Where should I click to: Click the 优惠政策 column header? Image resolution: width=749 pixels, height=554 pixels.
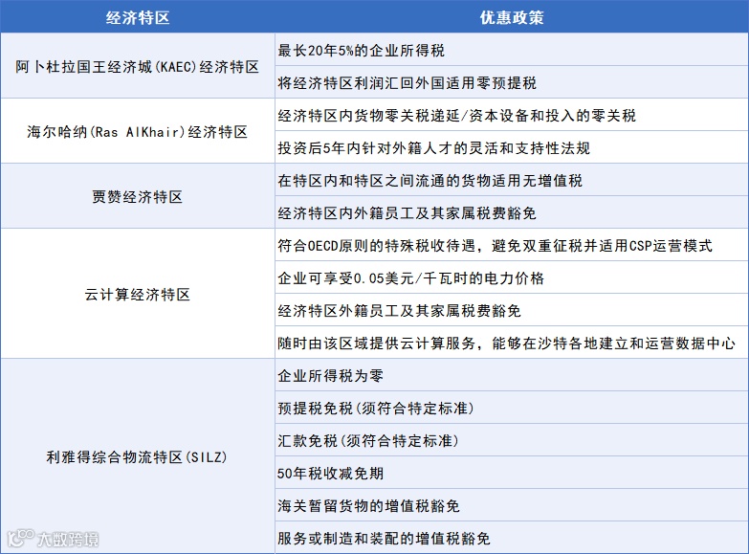[512, 16]
